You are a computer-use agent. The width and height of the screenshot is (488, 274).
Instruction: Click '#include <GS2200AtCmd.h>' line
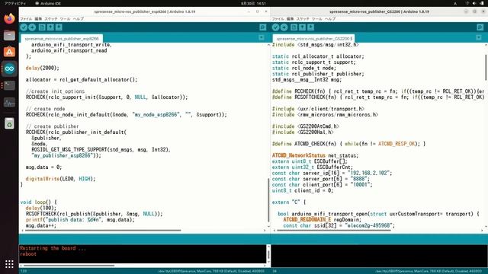pos(306,126)
